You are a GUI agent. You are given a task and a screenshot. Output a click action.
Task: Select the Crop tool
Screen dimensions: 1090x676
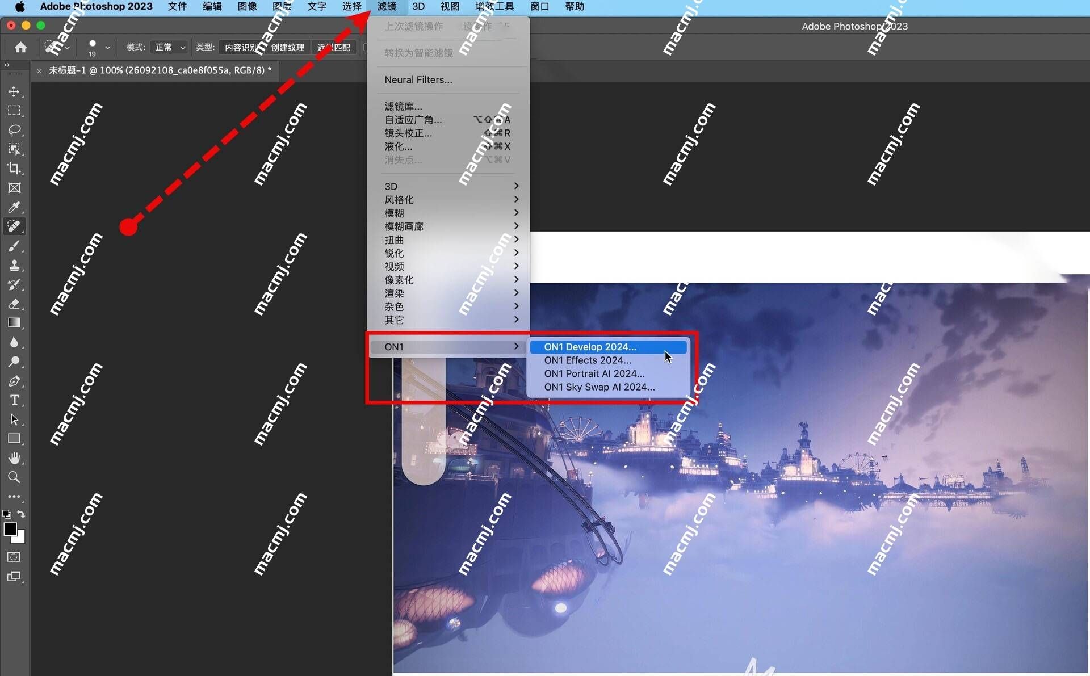[14, 169]
